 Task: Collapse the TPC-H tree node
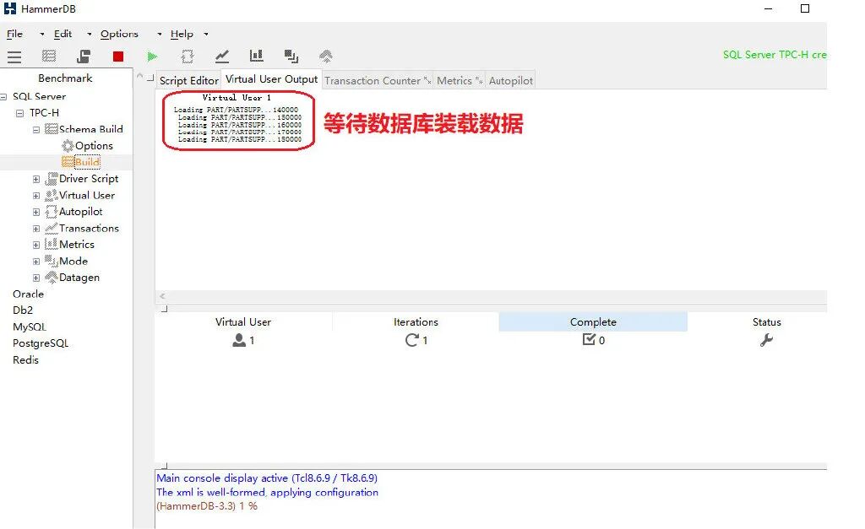point(20,113)
